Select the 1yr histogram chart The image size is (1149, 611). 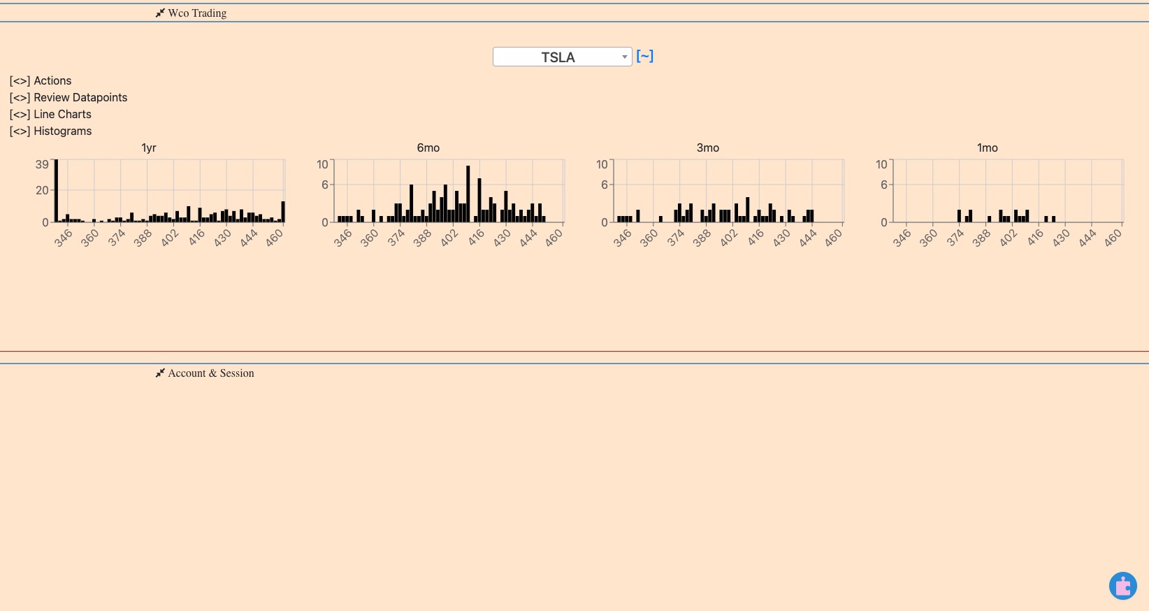point(170,191)
